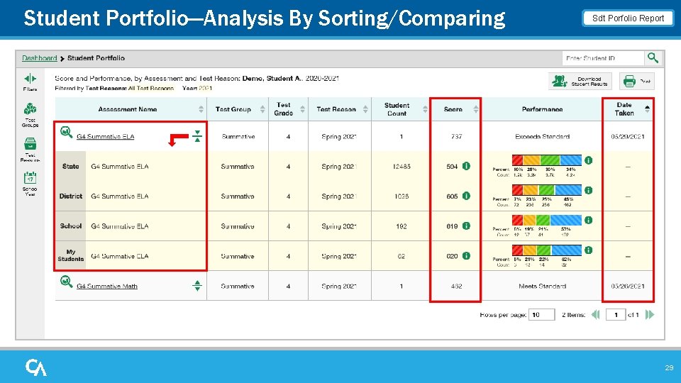The image size is (681, 383).
Task: Click State score 594 info icon
Action: coord(466,166)
